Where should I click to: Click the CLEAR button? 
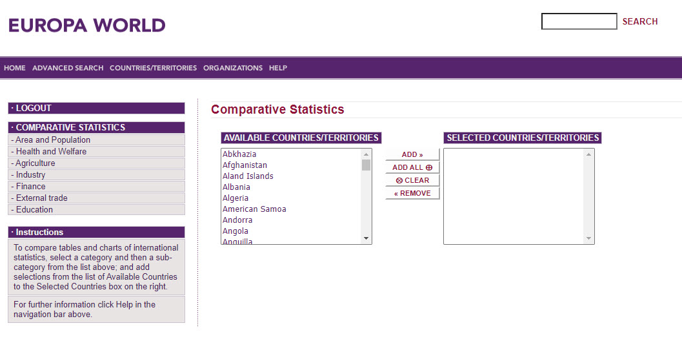(412, 180)
